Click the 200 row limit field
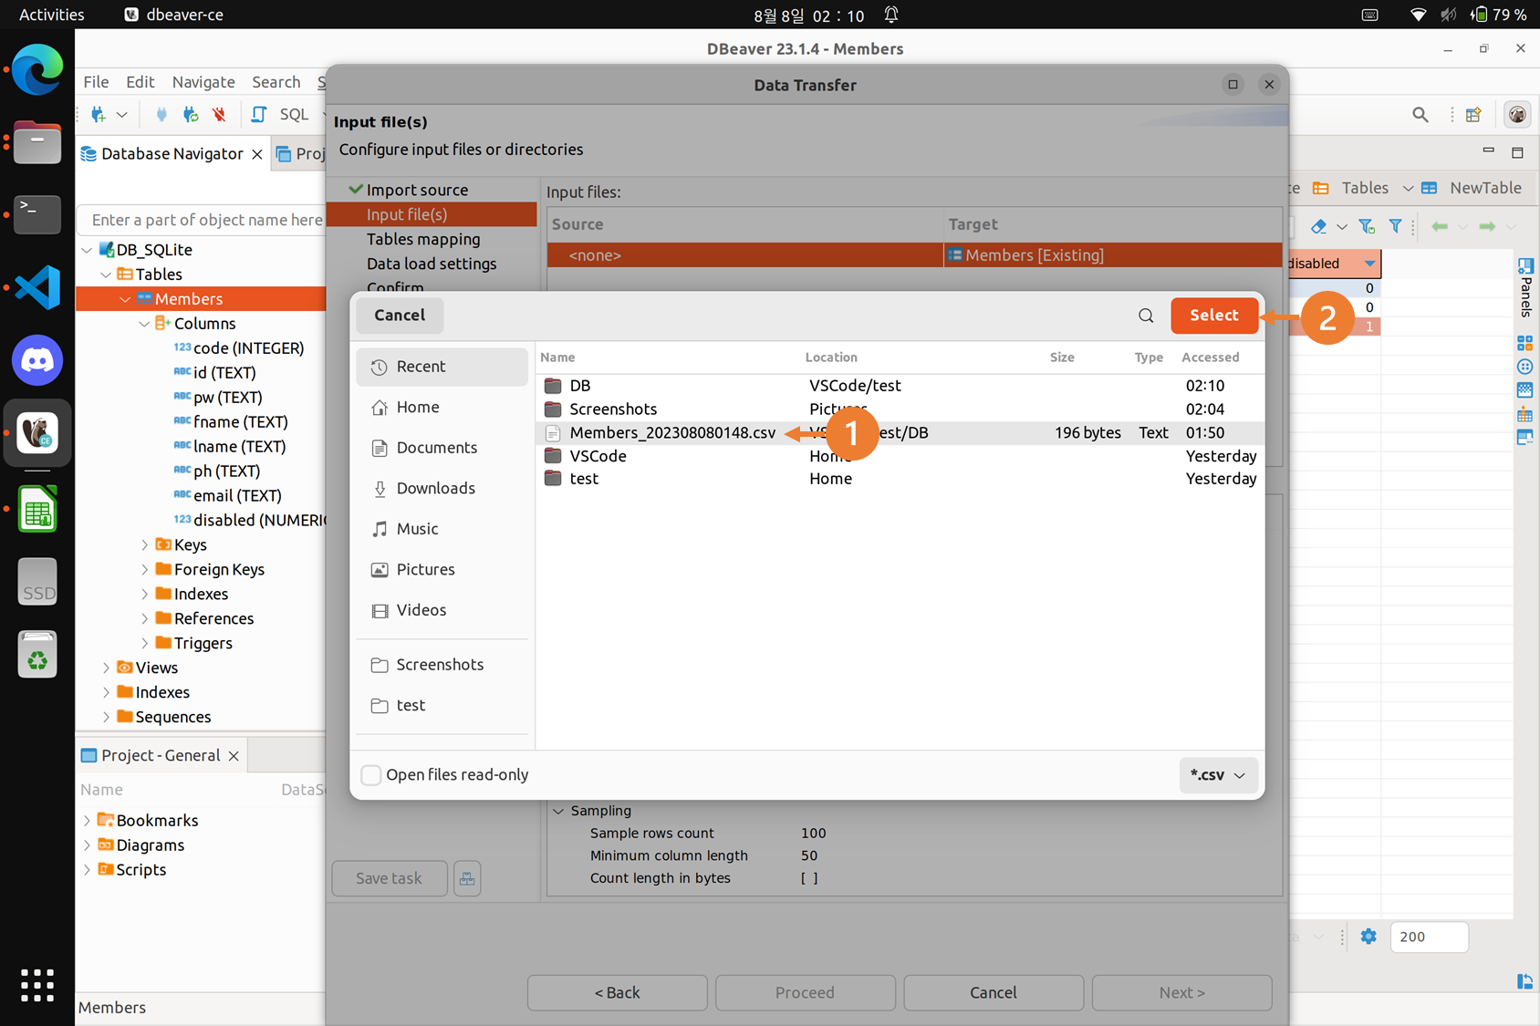Screen dimensions: 1540x1026 tap(1429, 937)
